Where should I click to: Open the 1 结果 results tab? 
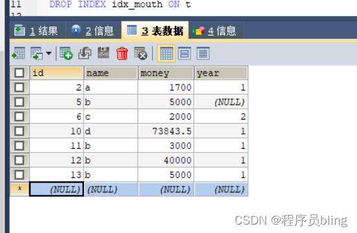pyautogui.click(x=38, y=30)
